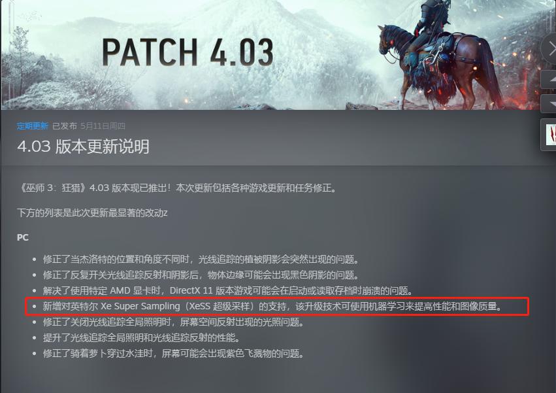The height and width of the screenshot is (393, 556).
Task: Select the PC section heading
Action: (x=23, y=237)
